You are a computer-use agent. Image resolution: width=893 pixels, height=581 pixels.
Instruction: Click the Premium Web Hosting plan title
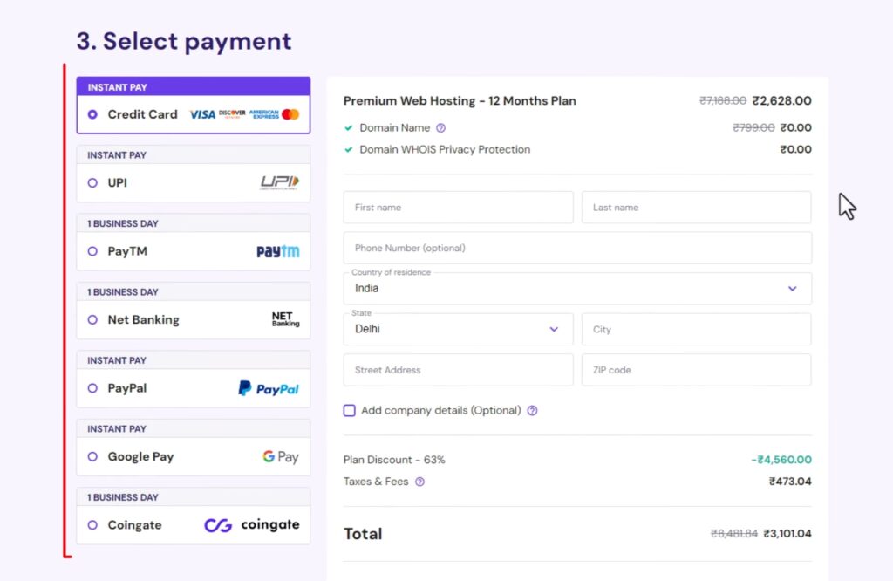tap(460, 101)
